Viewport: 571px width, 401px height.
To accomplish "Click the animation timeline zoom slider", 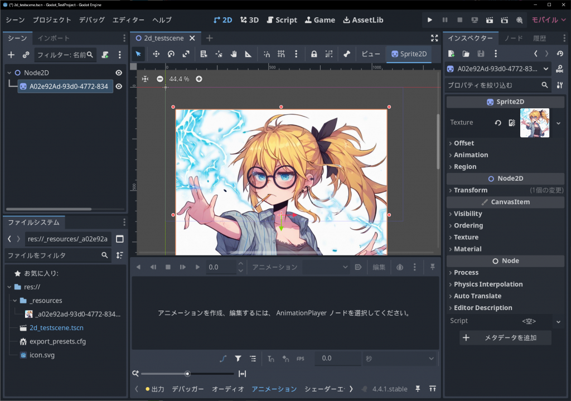I will 187,374.
